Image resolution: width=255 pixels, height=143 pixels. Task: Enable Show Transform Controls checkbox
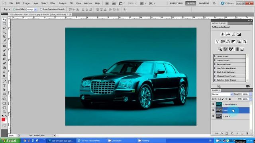point(41,9)
